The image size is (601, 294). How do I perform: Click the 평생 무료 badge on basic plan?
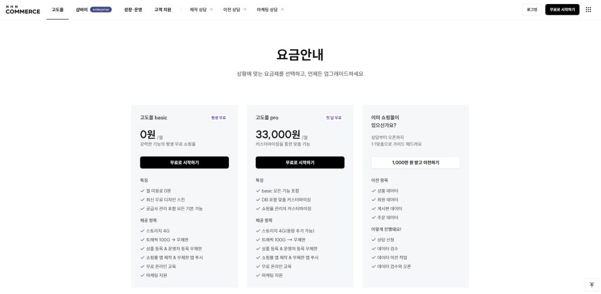click(218, 118)
